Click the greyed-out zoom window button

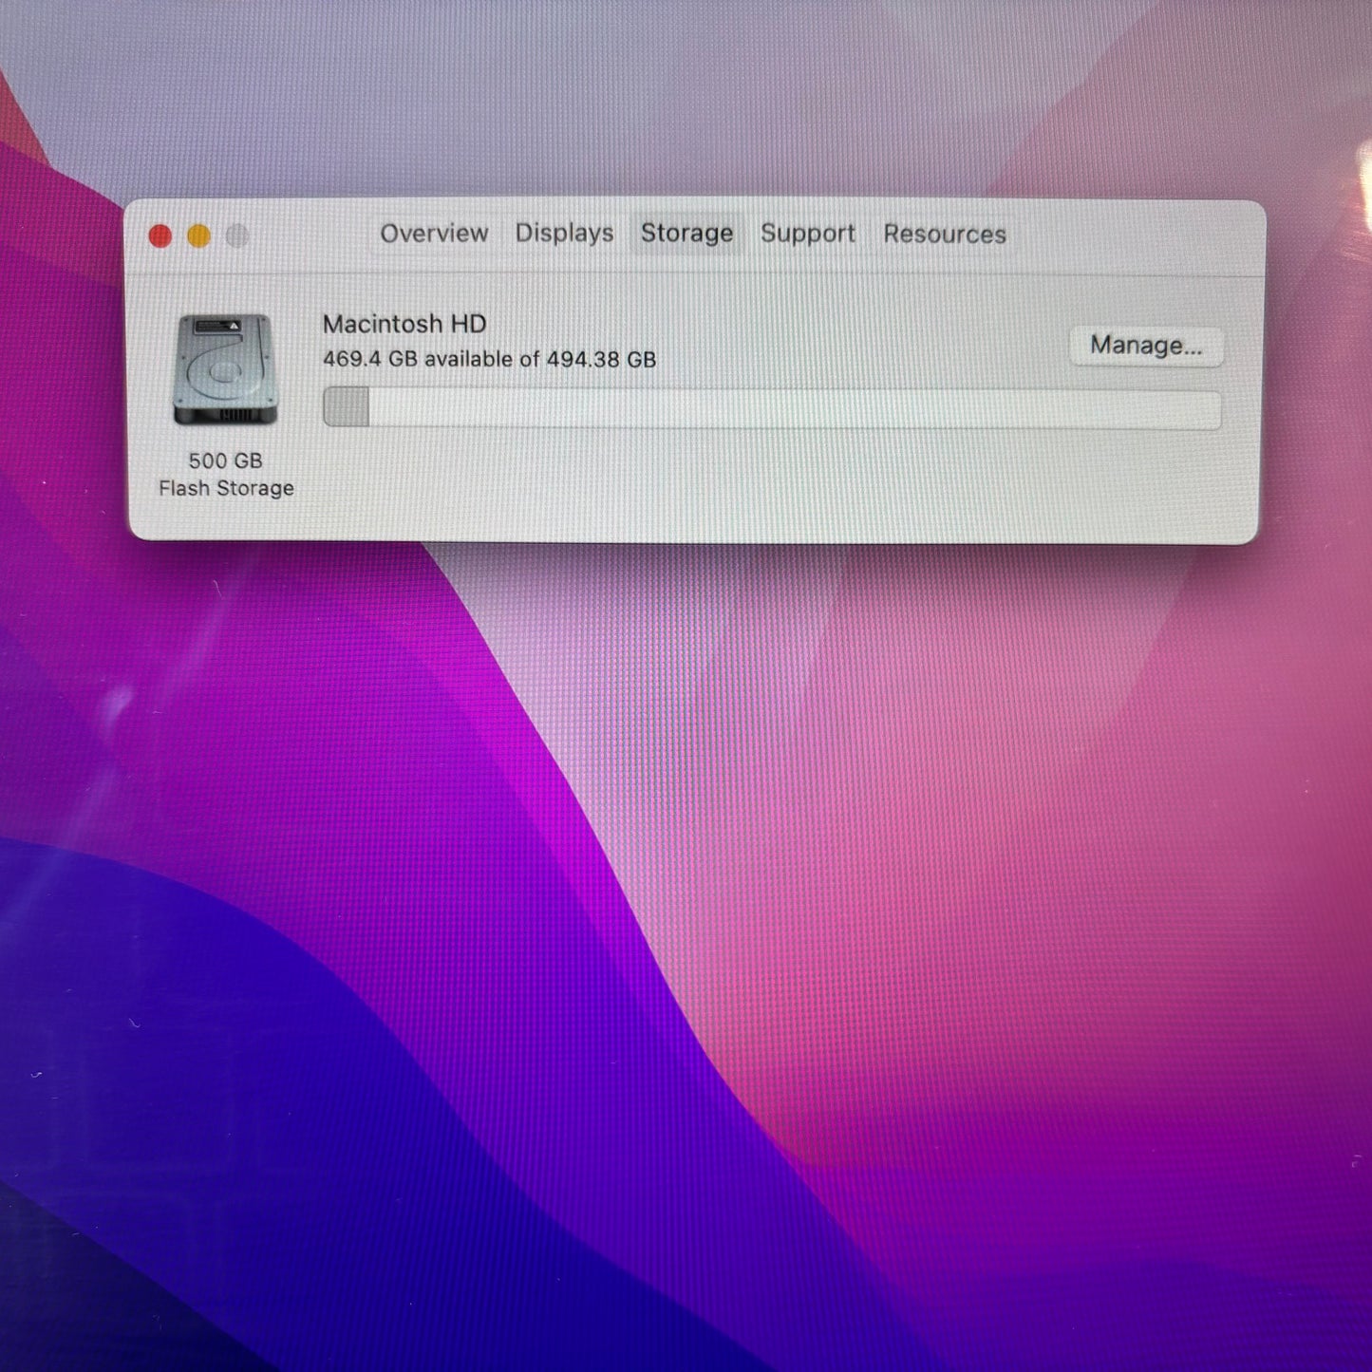[x=236, y=235]
